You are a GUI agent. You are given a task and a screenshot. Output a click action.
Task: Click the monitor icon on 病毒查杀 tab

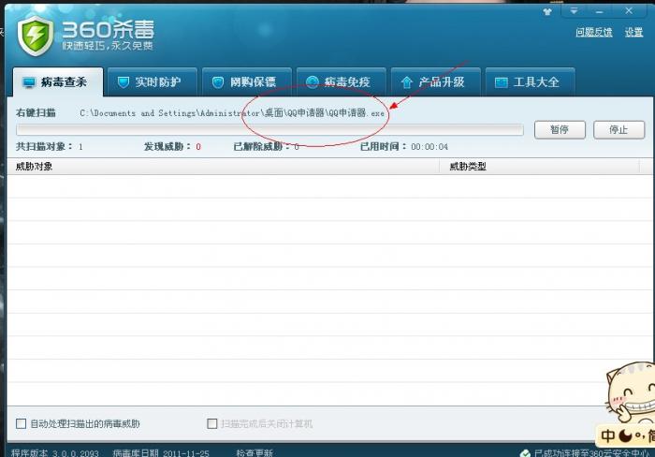pos(29,82)
